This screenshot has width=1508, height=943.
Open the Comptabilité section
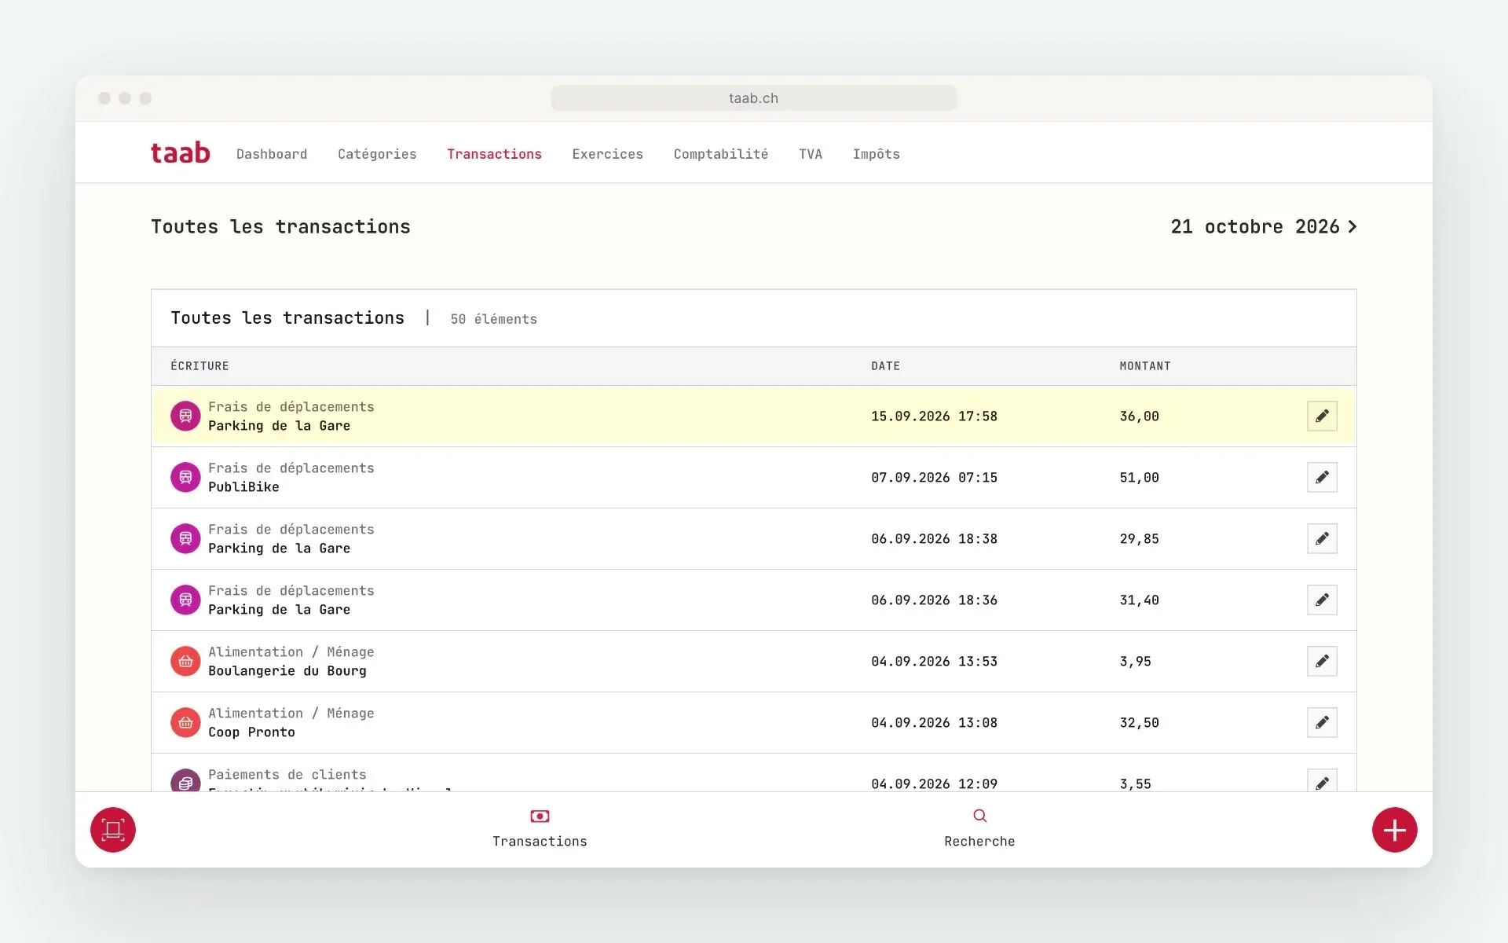pos(721,154)
